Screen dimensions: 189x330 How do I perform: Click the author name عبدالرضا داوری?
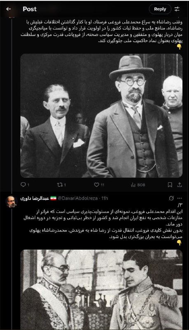point(35,198)
